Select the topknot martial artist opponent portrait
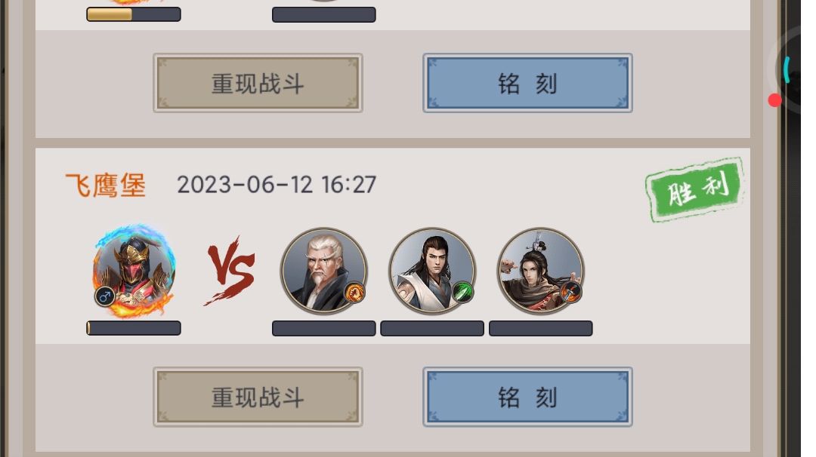The height and width of the screenshot is (457, 816). [540, 271]
